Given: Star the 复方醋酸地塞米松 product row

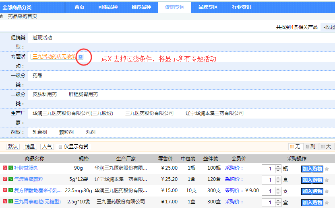Looking at the screenshot, I should point(327,191).
